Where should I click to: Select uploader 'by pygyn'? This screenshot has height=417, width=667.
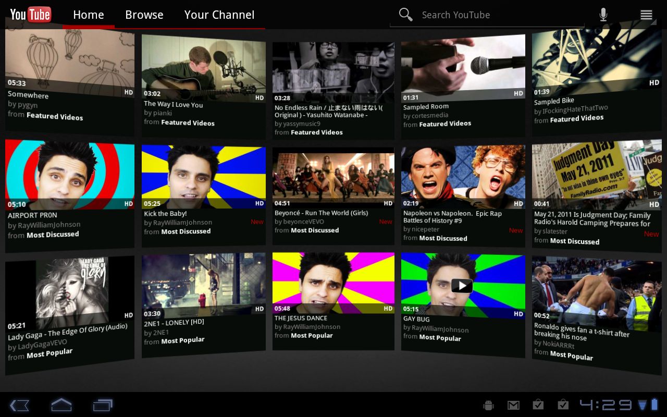[x=22, y=104]
